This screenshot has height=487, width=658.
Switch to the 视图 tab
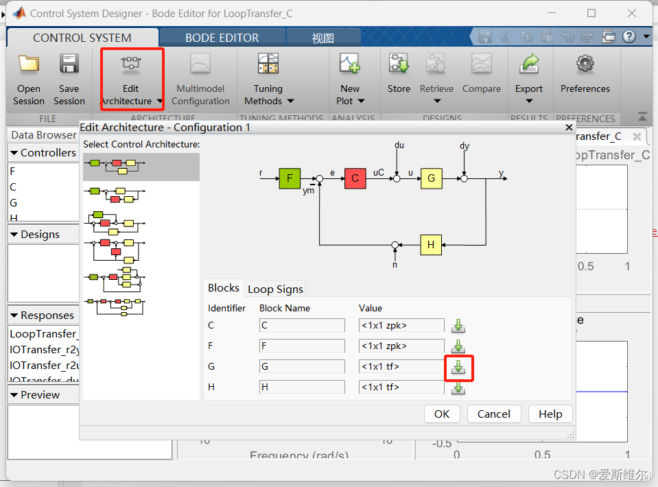323,38
